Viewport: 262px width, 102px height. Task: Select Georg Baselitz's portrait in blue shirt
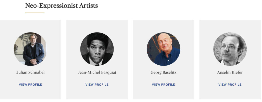tap(163, 49)
